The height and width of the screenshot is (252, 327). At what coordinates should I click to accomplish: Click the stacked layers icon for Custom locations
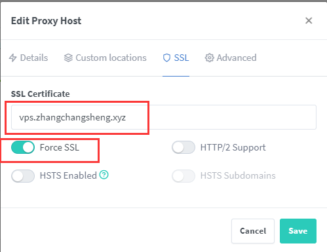point(68,58)
